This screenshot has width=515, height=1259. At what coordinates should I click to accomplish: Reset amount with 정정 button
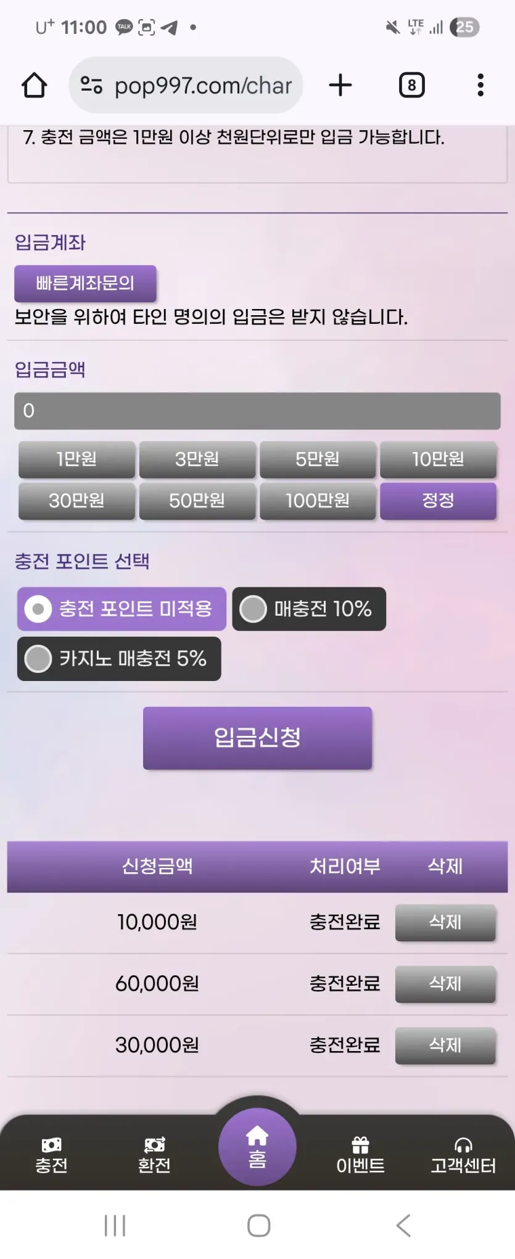tap(438, 500)
